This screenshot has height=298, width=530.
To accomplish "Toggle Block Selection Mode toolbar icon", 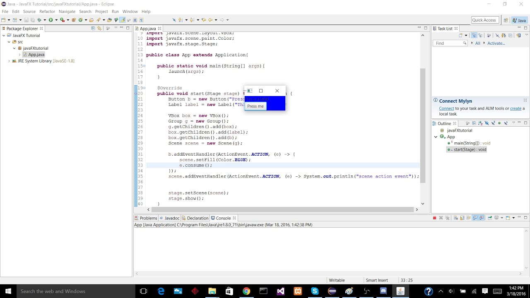I will tap(135, 20).
